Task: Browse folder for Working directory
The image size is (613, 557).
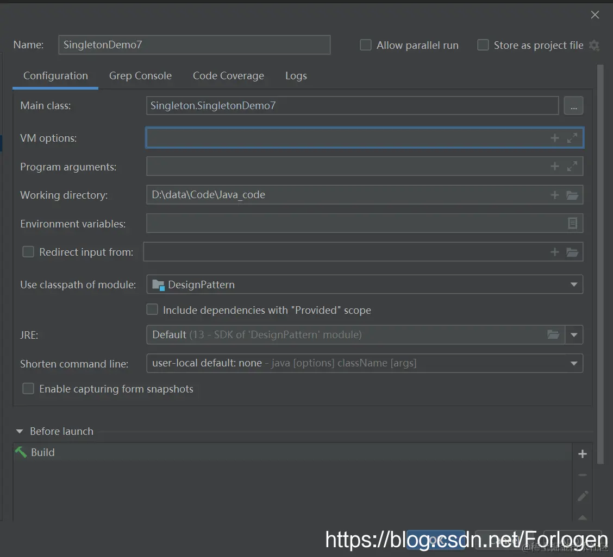Action: point(572,195)
